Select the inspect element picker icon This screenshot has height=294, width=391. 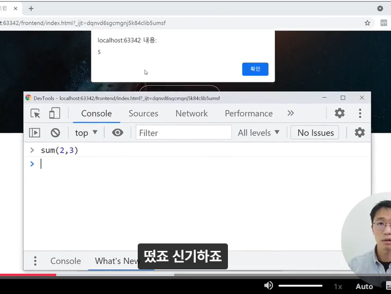point(35,113)
